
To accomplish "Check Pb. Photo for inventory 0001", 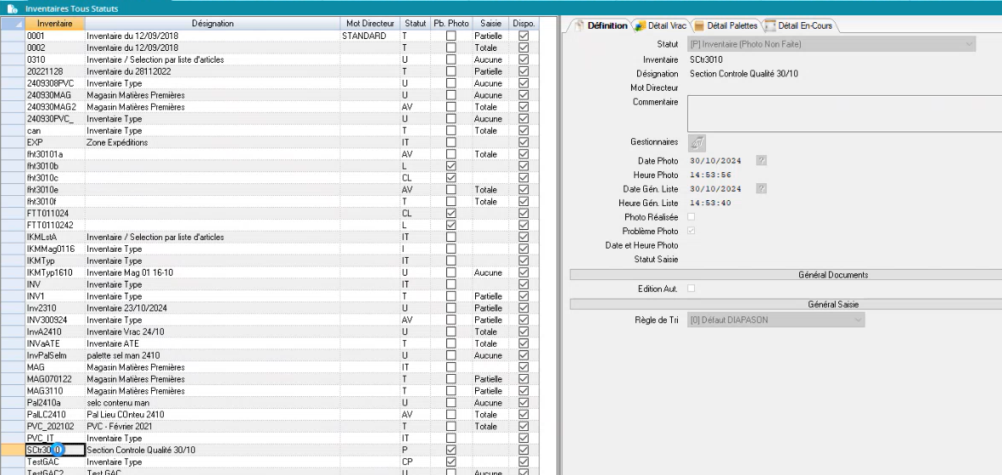I will [451, 36].
